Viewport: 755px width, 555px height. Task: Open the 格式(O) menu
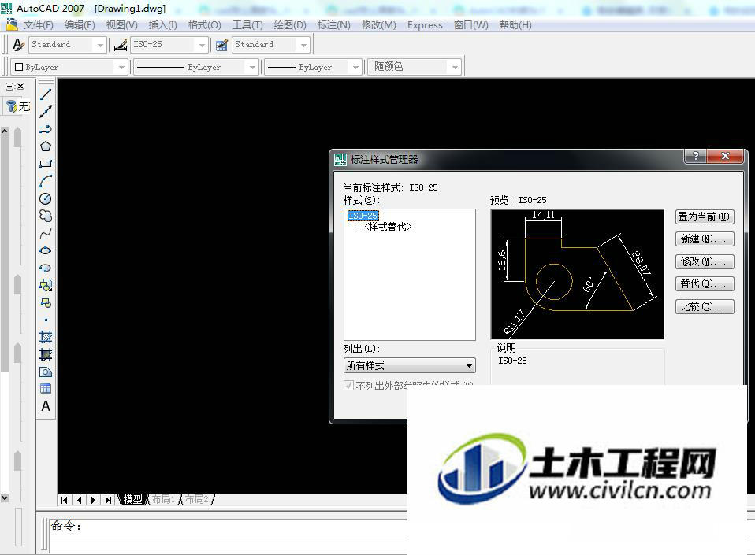click(x=204, y=25)
